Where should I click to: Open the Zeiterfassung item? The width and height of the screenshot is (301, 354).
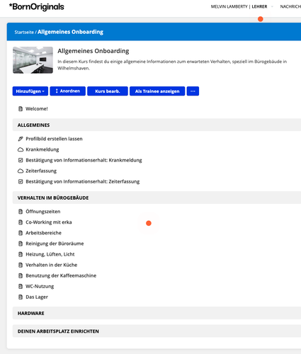[41, 171]
